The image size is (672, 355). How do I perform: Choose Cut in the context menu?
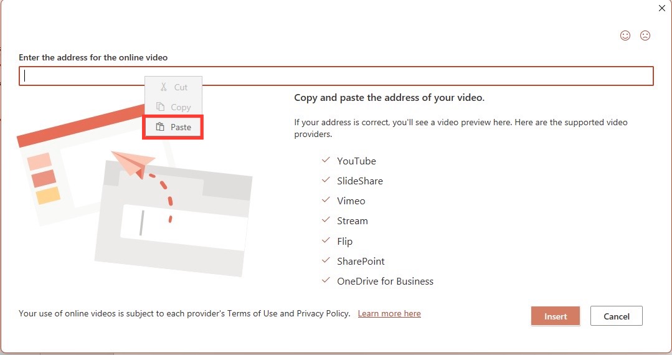click(173, 87)
